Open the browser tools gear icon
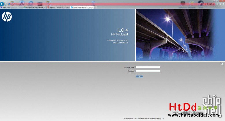The image size is (225, 121). pyautogui.click(x=224, y=4)
